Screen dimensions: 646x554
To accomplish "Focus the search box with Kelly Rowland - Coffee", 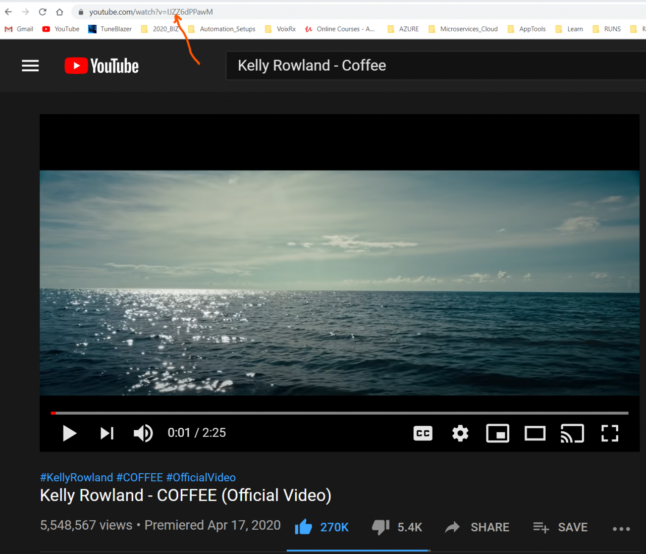I will pos(436,66).
